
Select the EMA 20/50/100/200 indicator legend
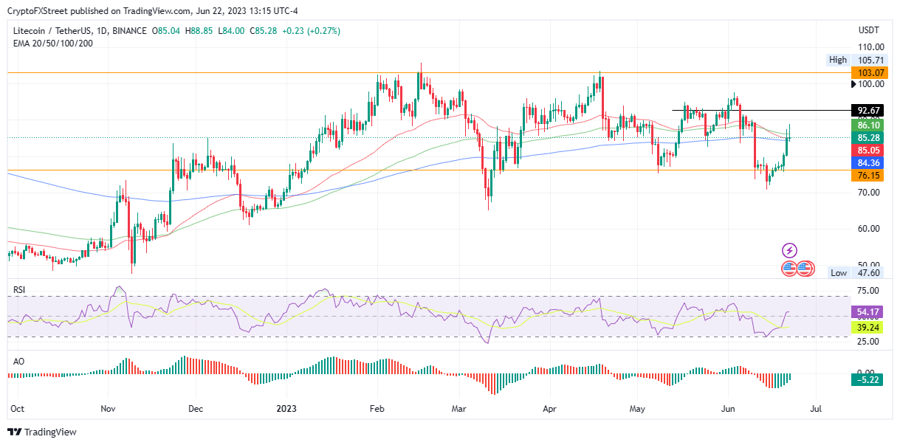pyautogui.click(x=52, y=43)
